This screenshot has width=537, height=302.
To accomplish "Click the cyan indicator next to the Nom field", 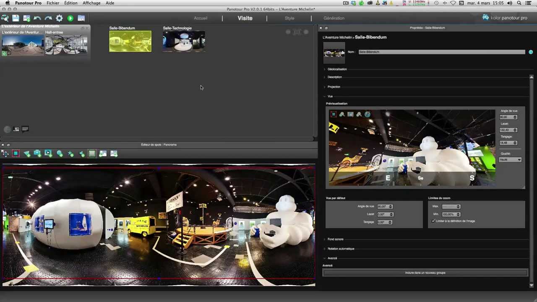I will coord(531,52).
